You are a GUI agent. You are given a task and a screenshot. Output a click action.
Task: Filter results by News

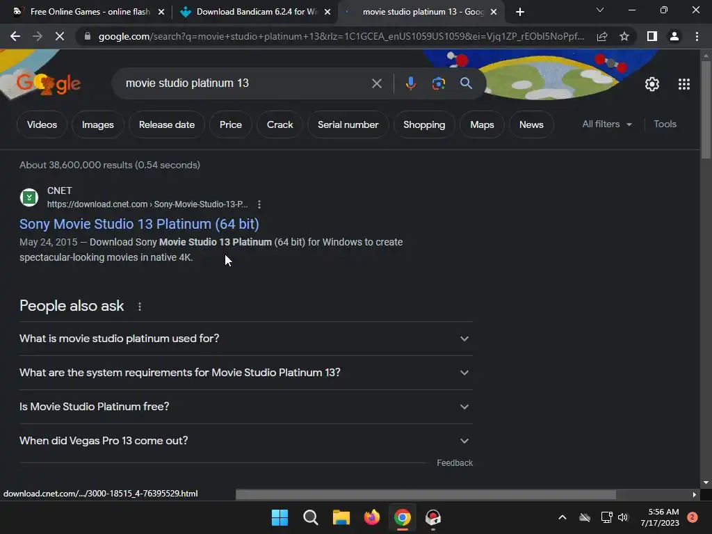pos(531,125)
